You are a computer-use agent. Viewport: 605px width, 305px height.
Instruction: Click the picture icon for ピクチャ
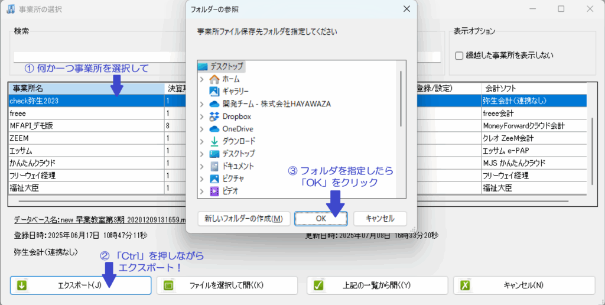click(x=214, y=179)
